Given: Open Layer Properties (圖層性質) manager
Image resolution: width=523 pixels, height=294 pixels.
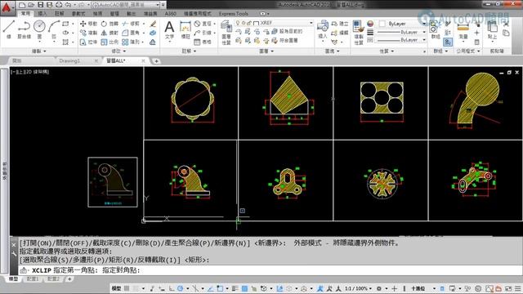Looking at the screenshot, I should tap(226, 32).
